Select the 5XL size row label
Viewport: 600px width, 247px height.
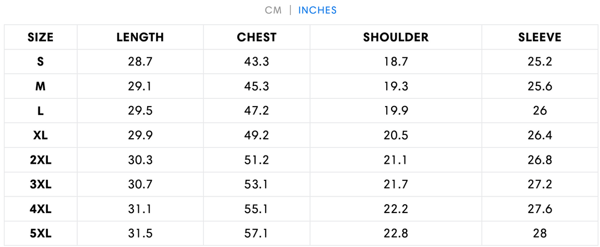tap(41, 233)
